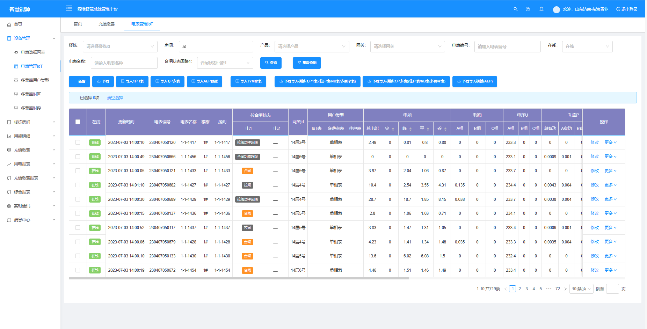Click the 退出登录 logout icon
Viewport: 647px width, 329px height.
pos(618,9)
